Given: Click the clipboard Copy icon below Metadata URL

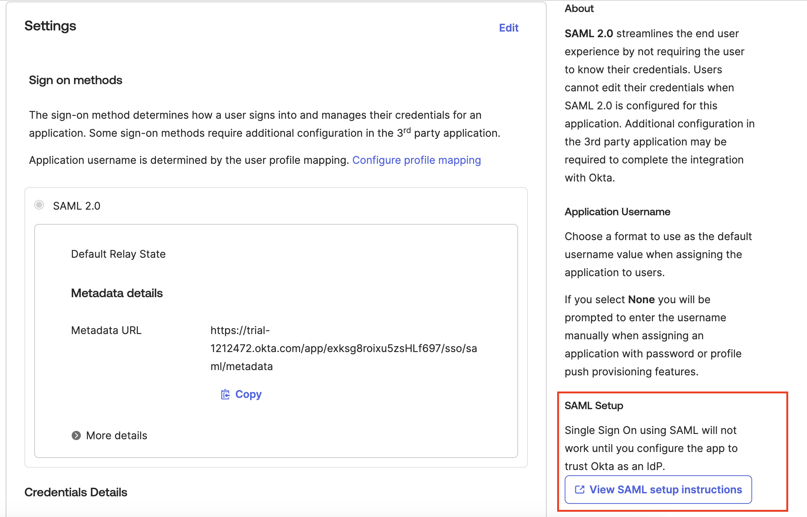Looking at the screenshot, I should tap(225, 394).
